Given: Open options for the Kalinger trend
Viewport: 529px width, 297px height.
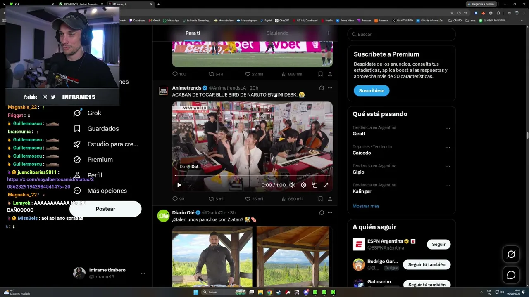Looking at the screenshot, I should pos(448,186).
